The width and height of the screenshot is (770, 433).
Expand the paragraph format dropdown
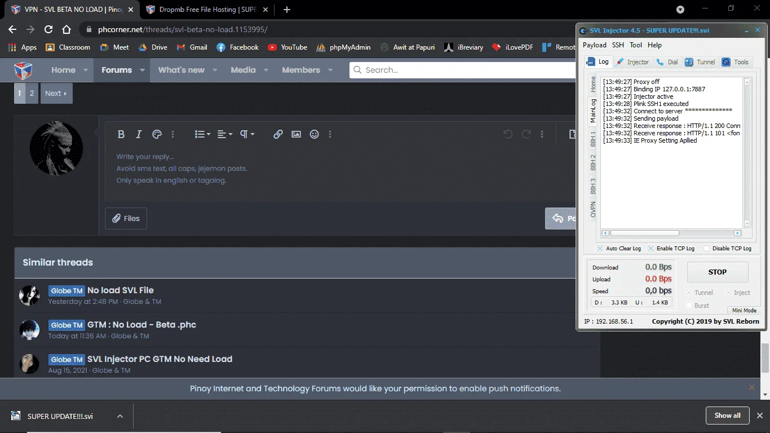(x=247, y=134)
